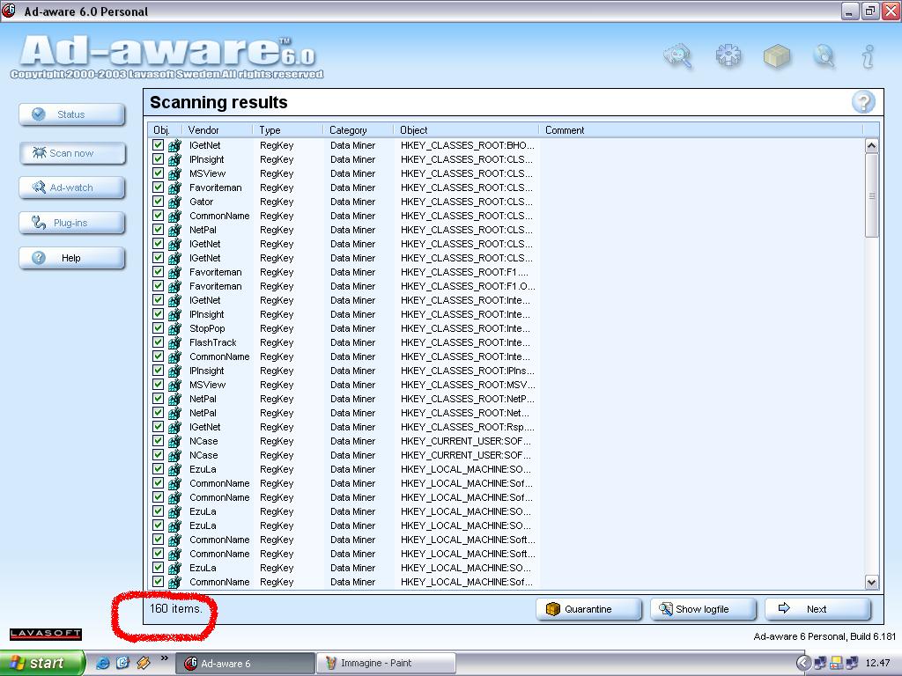Click object text HKEY_CLASSES_ROOT:IPIns...
The height and width of the screenshot is (676, 902).
point(468,371)
